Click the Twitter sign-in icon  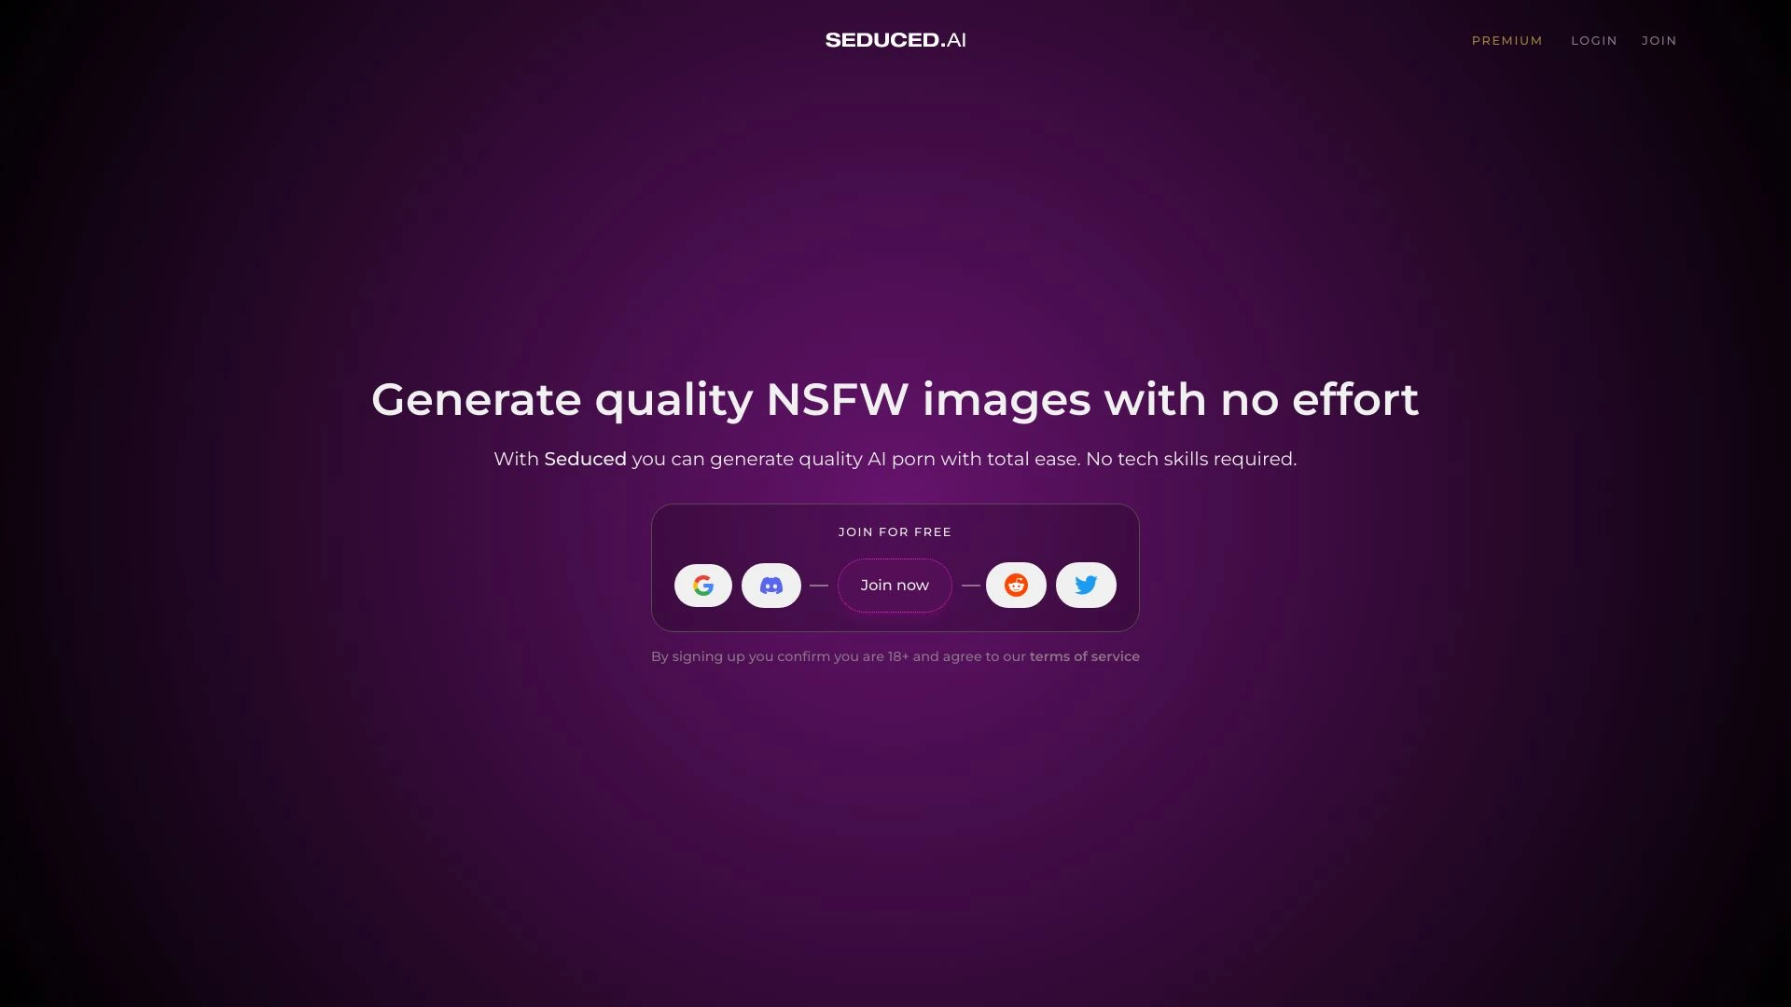point(1086,584)
